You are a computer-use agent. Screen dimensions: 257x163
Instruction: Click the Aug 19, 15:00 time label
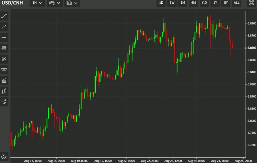click(103, 161)
